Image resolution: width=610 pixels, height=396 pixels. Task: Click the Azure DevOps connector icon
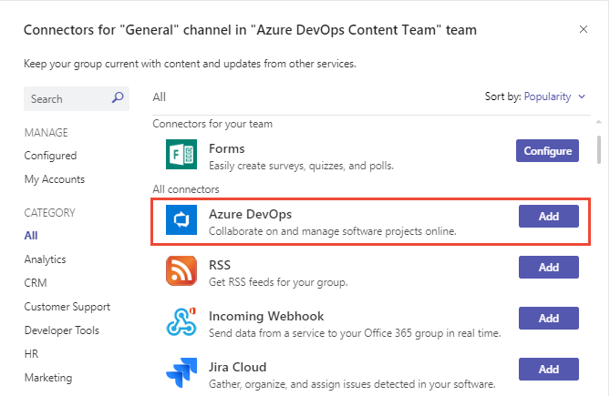[181, 219]
